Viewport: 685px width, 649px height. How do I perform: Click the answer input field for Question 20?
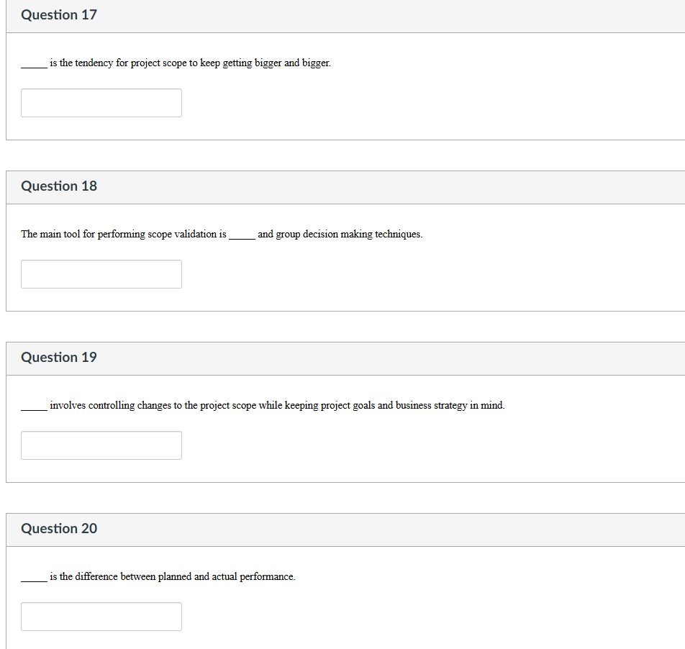(x=101, y=617)
